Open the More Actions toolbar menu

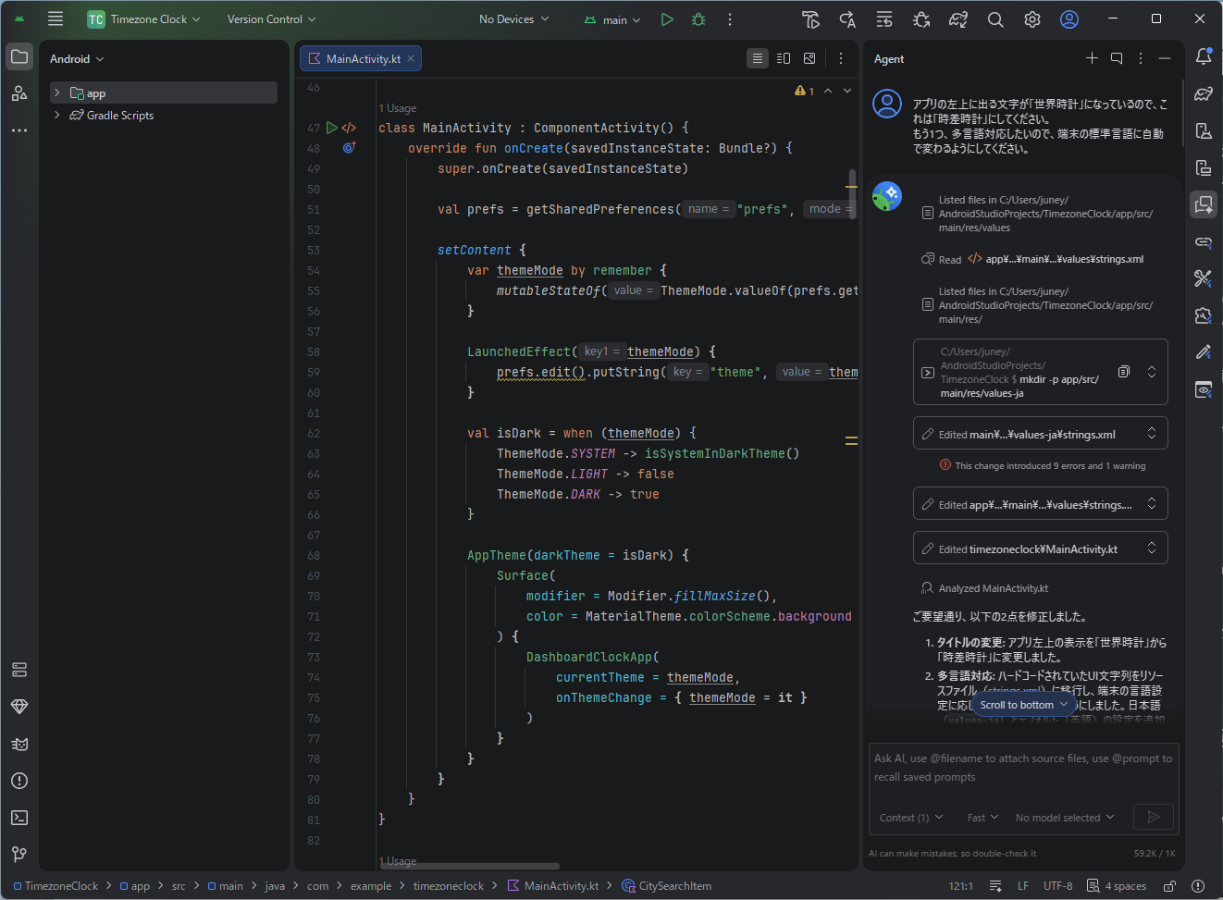[x=730, y=18]
